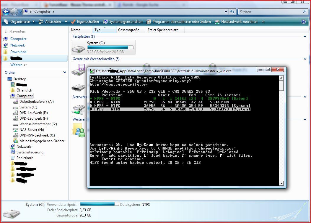Screen dimensions: 311x223
Task: Select Systemsteuerung in the folder tree
Action: point(30,152)
